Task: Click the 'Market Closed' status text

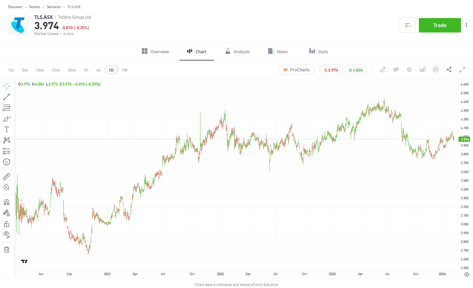Action: (x=46, y=34)
